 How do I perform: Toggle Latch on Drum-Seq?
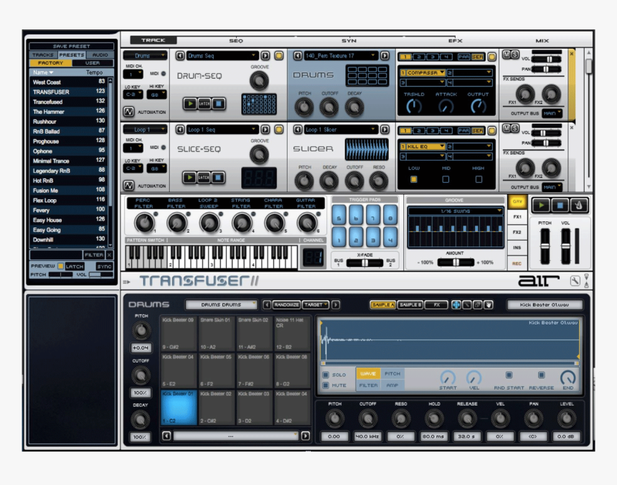(x=204, y=104)
